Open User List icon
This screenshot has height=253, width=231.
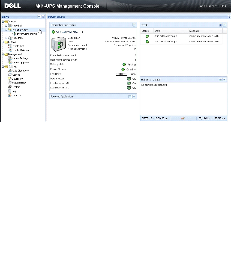(10, 95)
